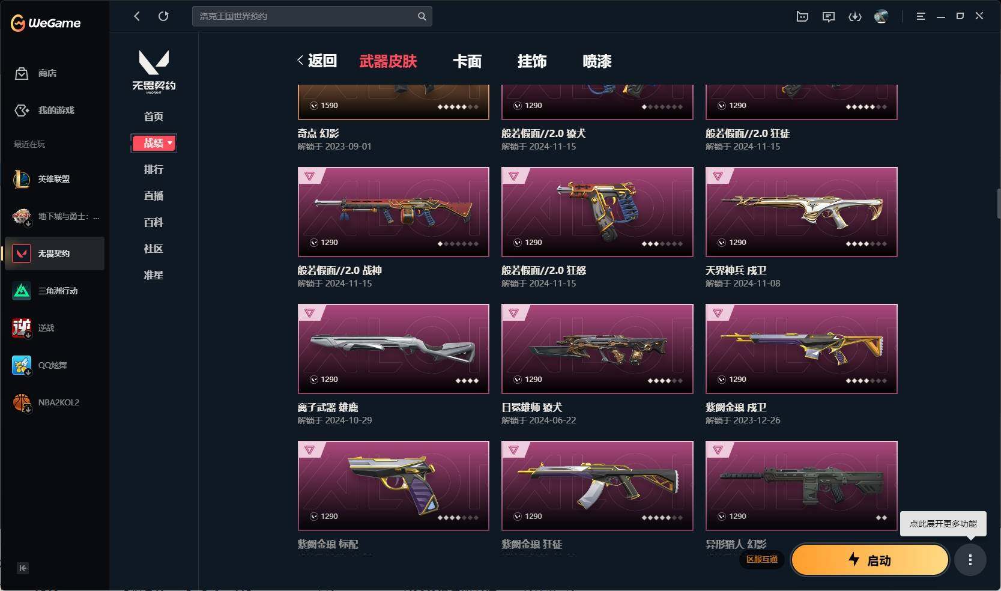Go back with the left arrow icon
This screenshot has height=591, width=1001.
(x=137, y=16)
